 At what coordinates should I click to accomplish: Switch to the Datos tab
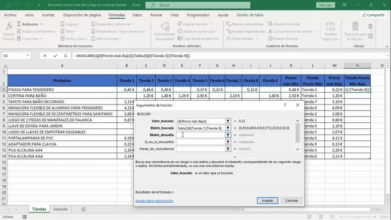point(137,15)
